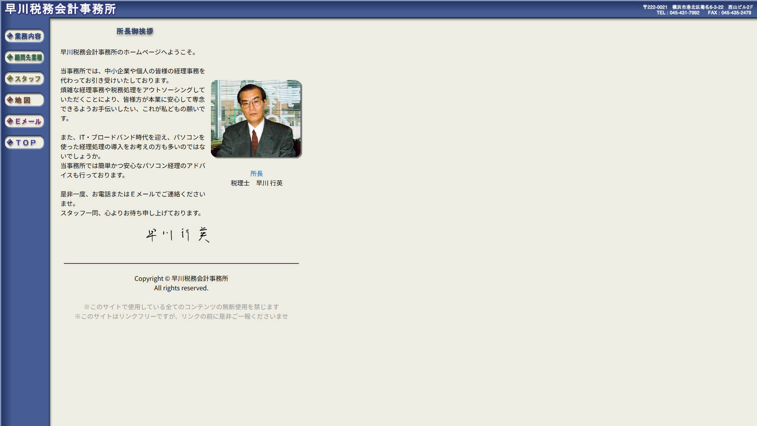Image resolution: width=757 pixels, height=426 pixels.
Task: Open the Eメール contact page
Action: (x=24, y=121)
